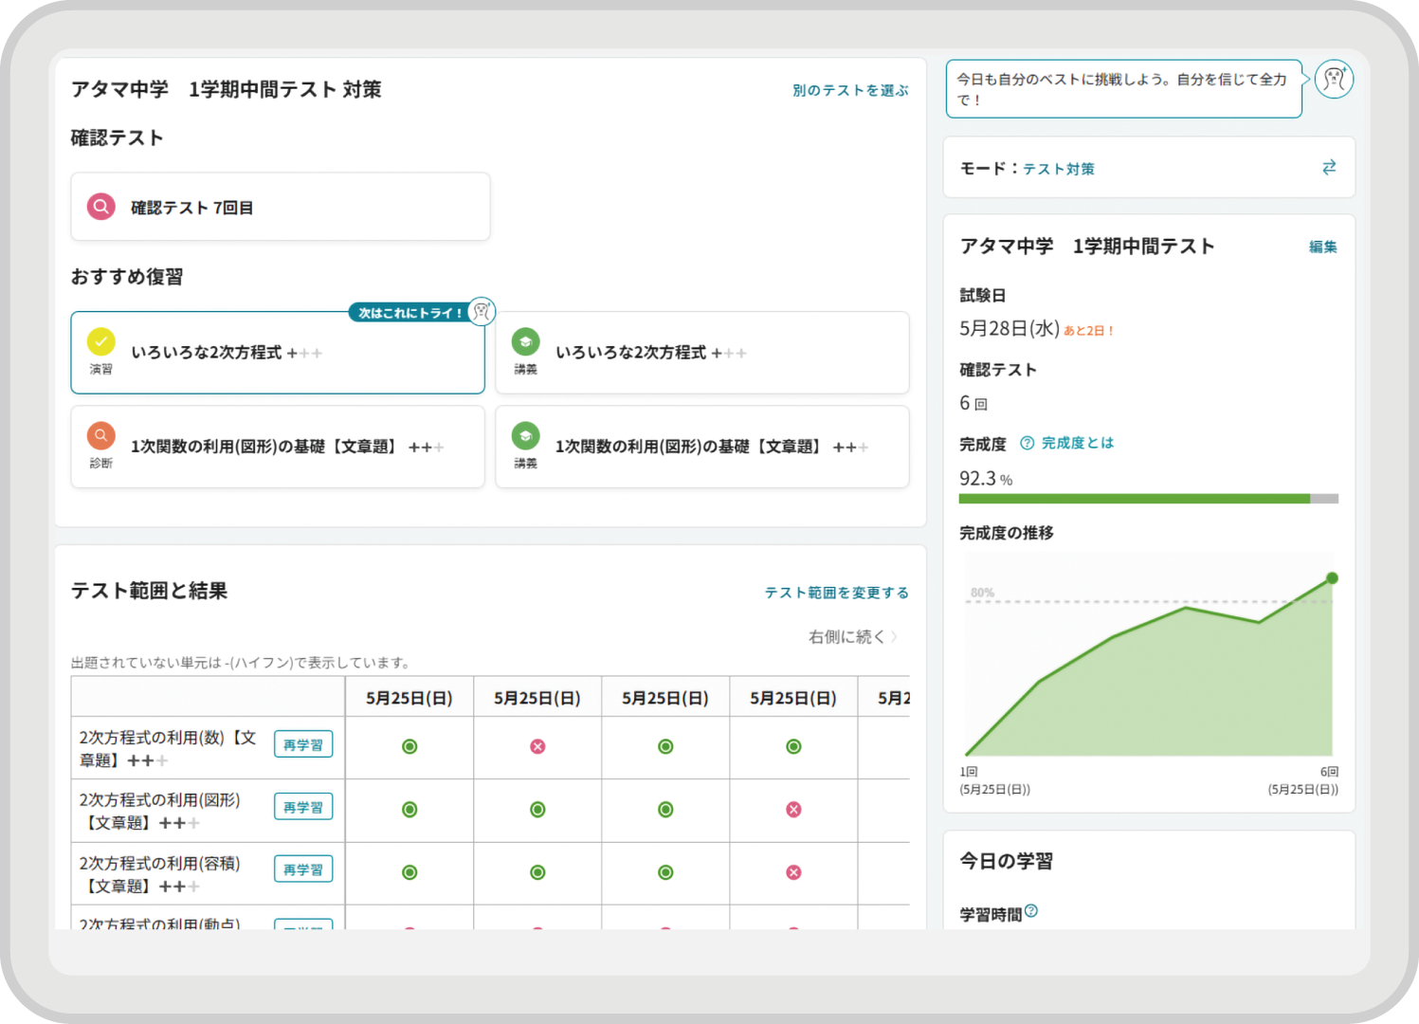Click テスト範囲を変更する link
The height and width of the screenshot is (1024, 1419).
coord(836,593)
